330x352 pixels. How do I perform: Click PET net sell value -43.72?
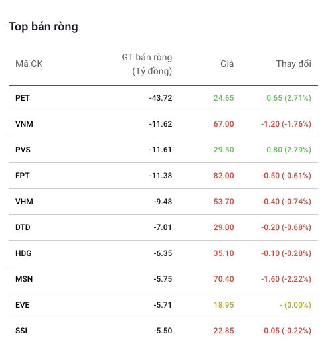pyautogui.click(x=161, y=98)
